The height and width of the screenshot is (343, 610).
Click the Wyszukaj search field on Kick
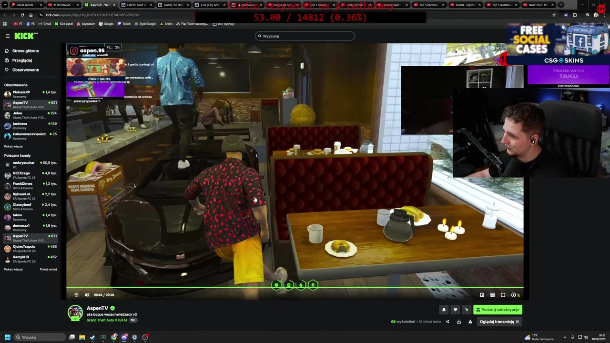coord(305,36)
